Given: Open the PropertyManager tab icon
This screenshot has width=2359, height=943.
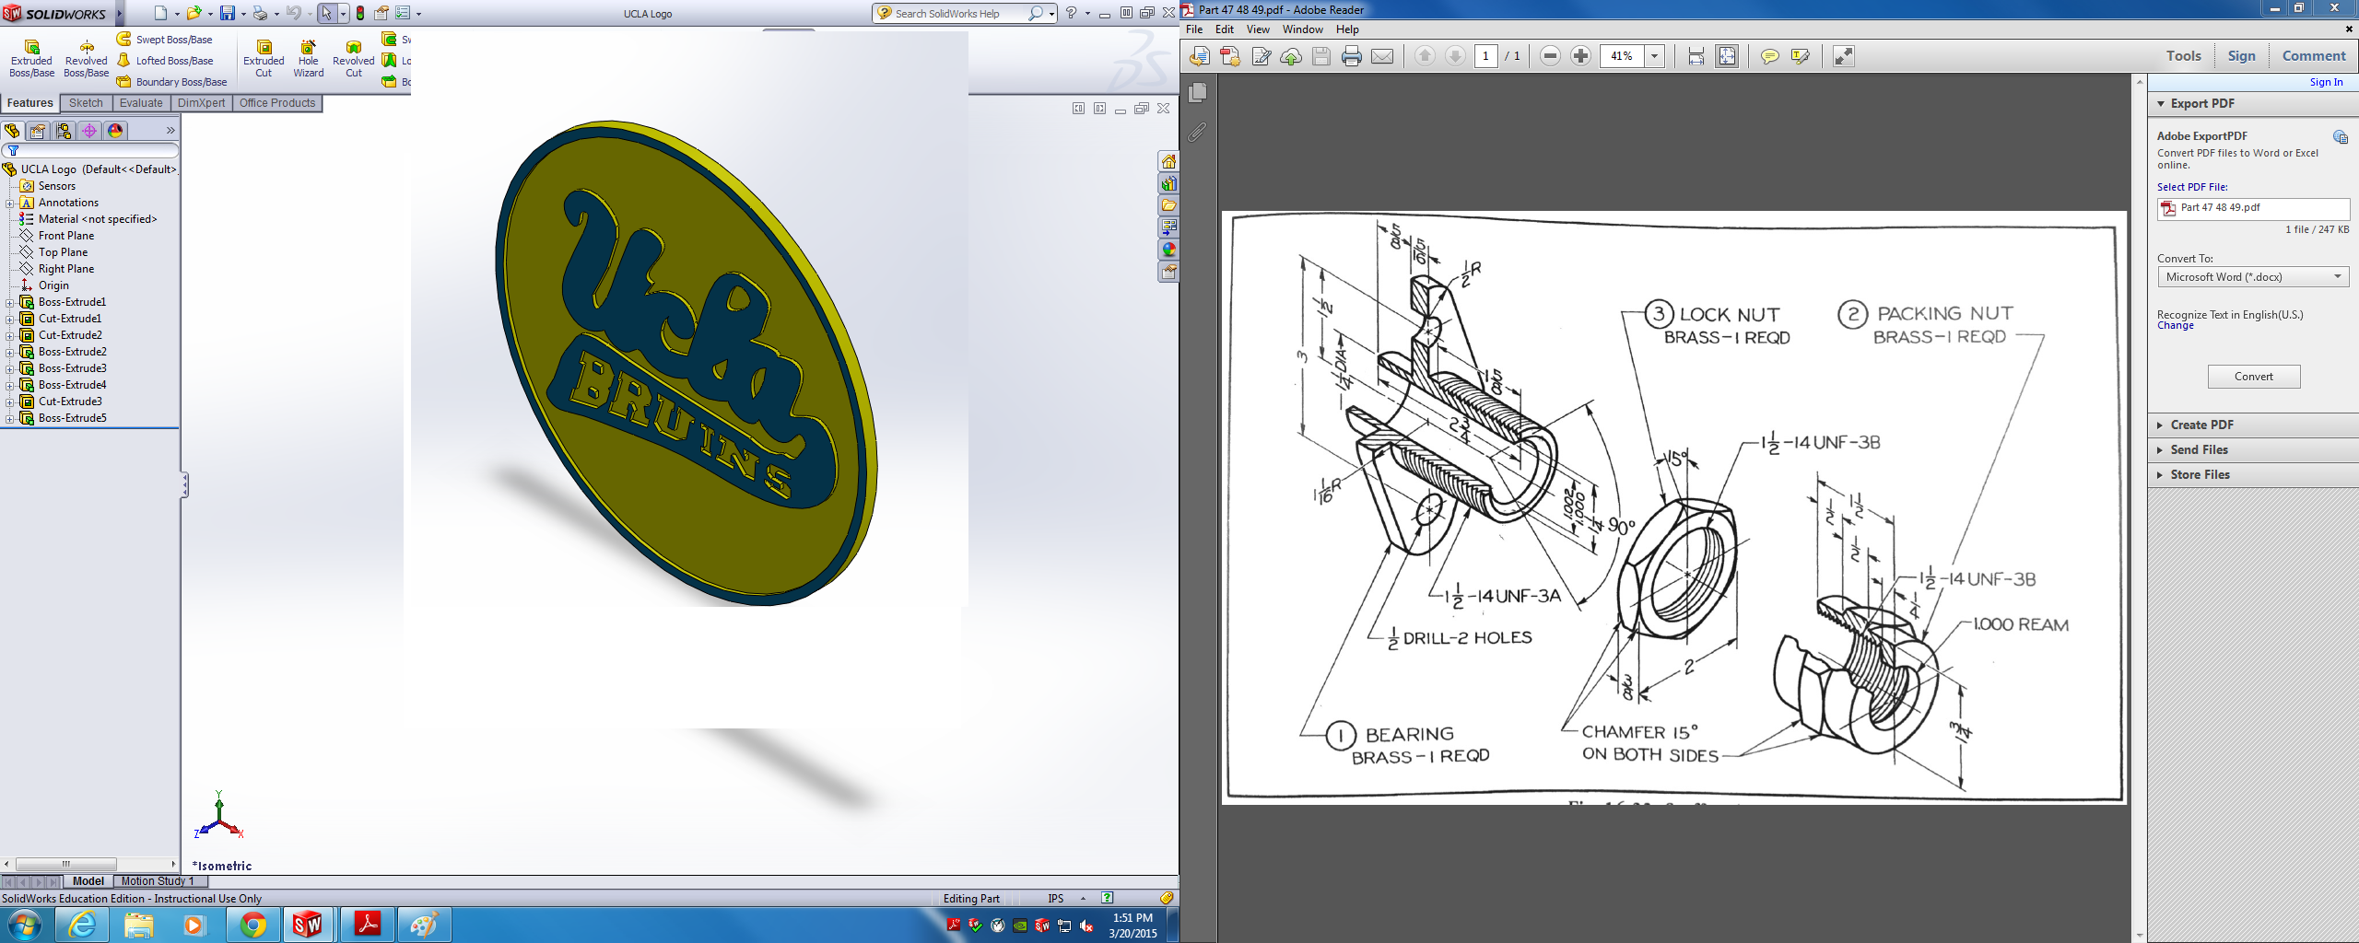Looking at the screenshot, I should [x=38, y=131].
